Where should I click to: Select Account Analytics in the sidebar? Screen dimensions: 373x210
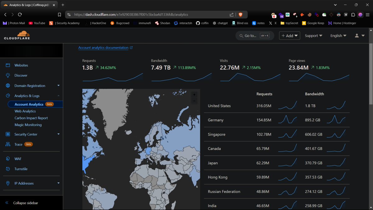[29, 104]
